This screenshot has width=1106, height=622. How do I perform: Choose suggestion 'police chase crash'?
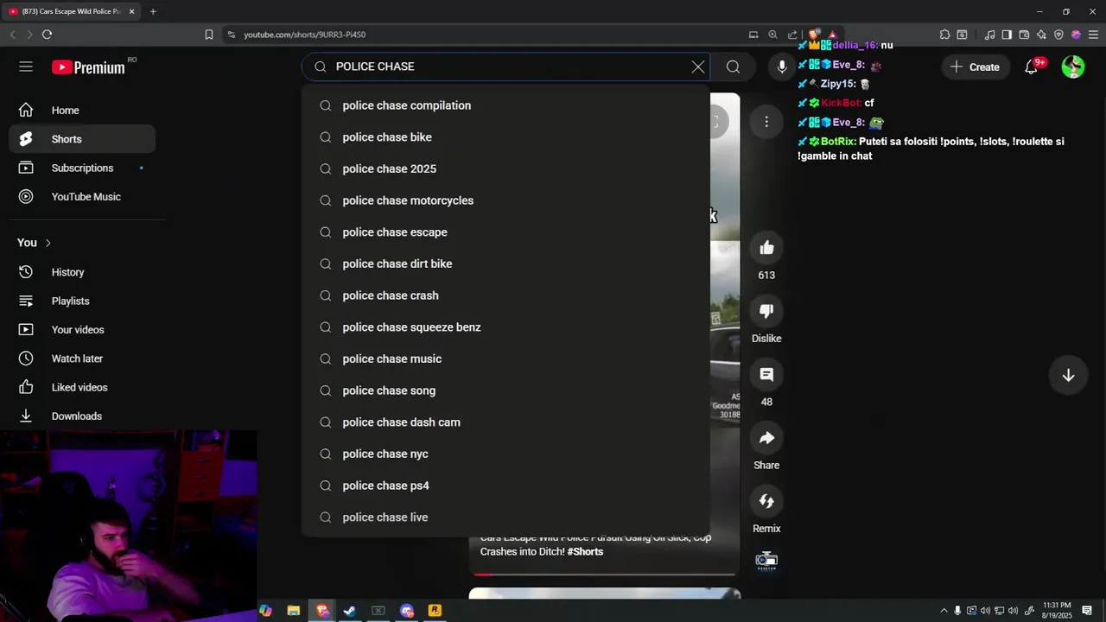coord(505,295)
